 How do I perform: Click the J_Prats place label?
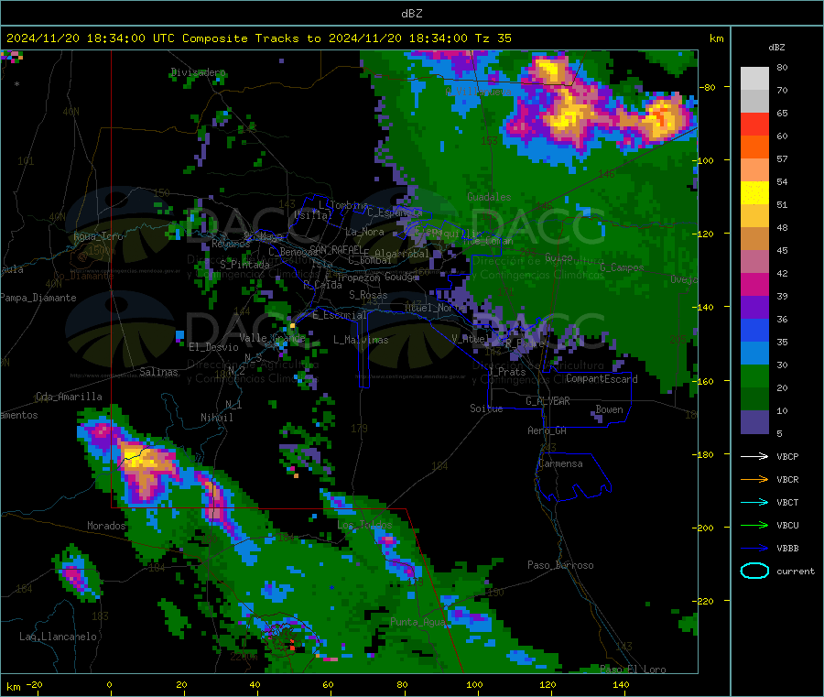(x=506, y=372)
